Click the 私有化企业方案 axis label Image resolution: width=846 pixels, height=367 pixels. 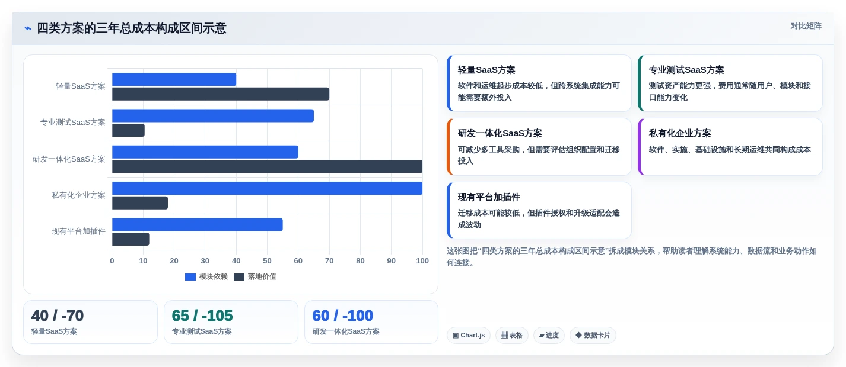[78, 195]
